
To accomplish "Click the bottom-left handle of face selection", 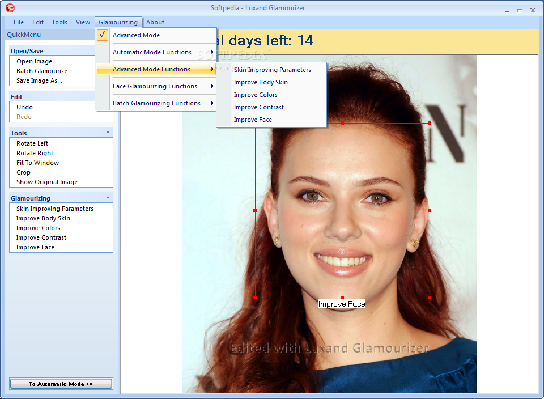I will tap(255, 298).
